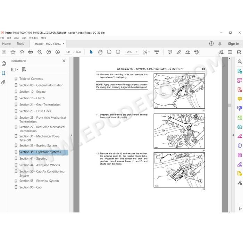This screenshot has width=243, height=243.
Task: Open the bookmarks options dropdown
Action: click(15, 69)
